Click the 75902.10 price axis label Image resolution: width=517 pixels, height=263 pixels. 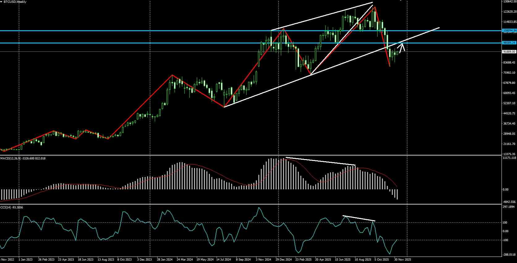tap(510, 73)
